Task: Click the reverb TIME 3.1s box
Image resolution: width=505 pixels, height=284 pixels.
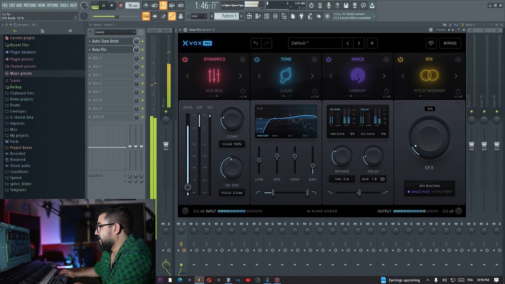Action: coord(342,179)
